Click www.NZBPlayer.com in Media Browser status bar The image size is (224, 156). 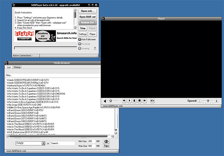click(16, 151)
